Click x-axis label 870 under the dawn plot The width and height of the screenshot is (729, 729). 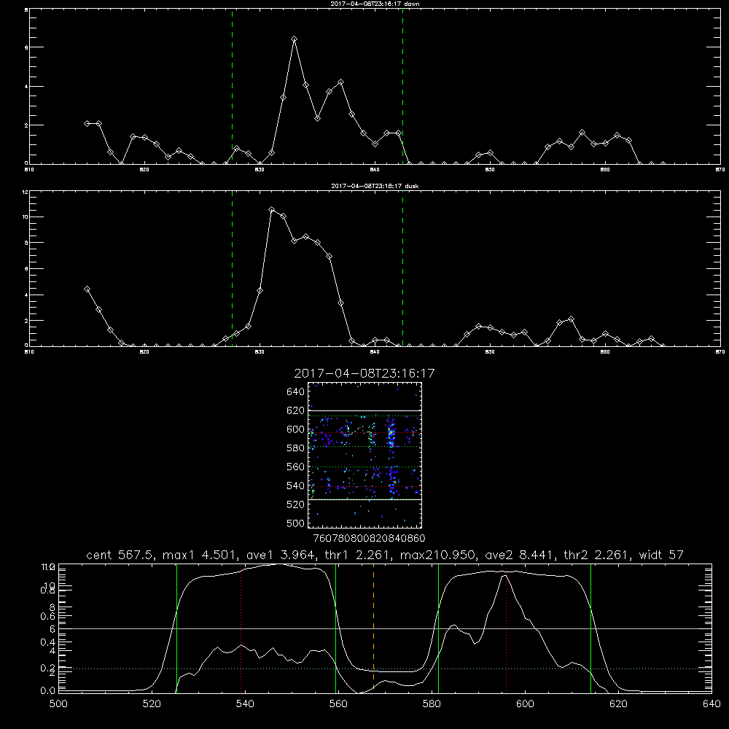point(720,170)
